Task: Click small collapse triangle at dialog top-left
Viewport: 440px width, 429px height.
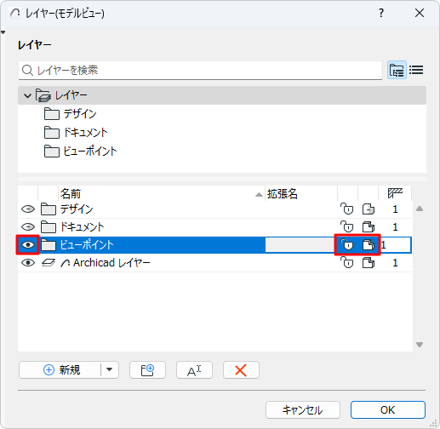Action: (3, 32)
